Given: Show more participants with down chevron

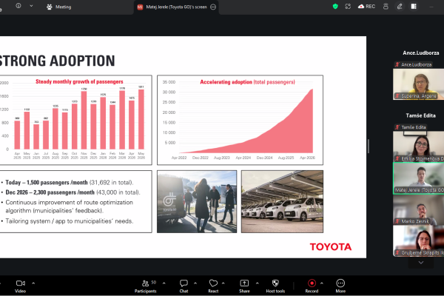Looking at the screenshot, I should point(421,263).
